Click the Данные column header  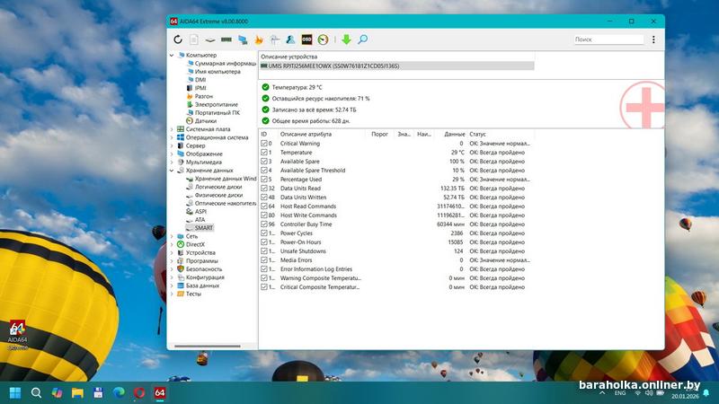(454, 134)
